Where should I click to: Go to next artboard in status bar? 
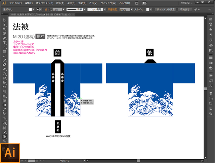[x=40, y=161]
